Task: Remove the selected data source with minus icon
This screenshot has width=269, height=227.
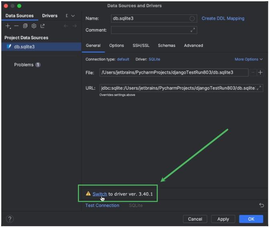Action: tap(16, 26)
